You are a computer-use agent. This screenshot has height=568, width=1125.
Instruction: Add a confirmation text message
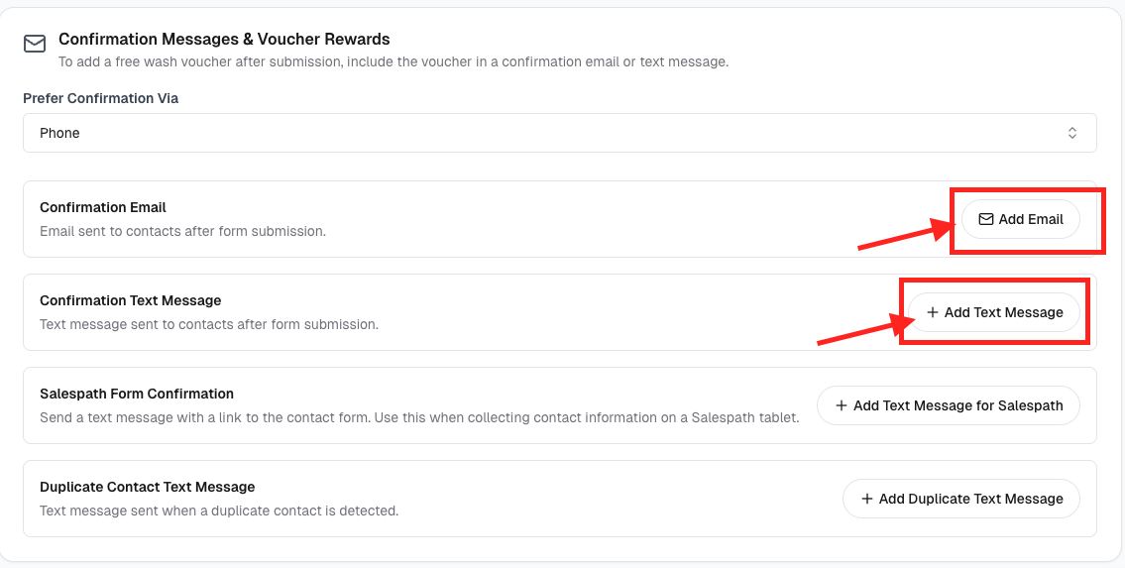pyautogui.click(x=994, y=312)
